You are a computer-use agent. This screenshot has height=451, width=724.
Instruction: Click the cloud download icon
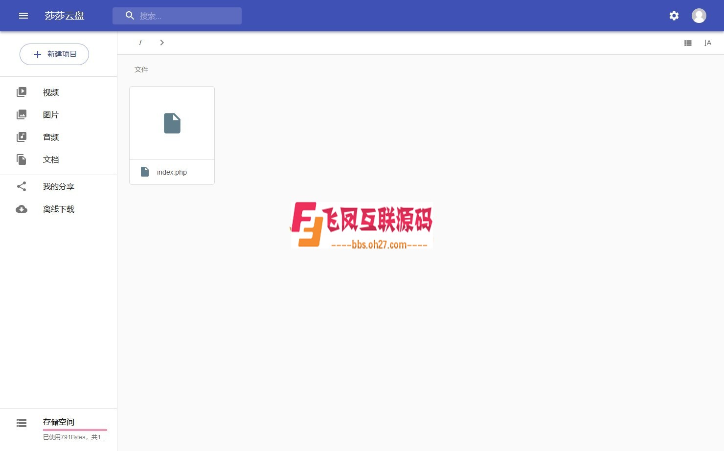coord(22,209)
